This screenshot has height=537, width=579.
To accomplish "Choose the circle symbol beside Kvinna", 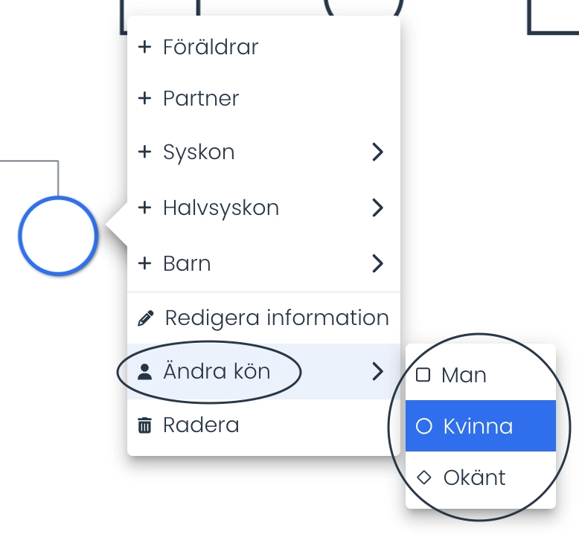I will click(x=423, y=426).
